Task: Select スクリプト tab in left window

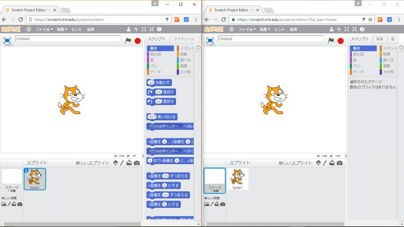Action: [x=156, y=39]
